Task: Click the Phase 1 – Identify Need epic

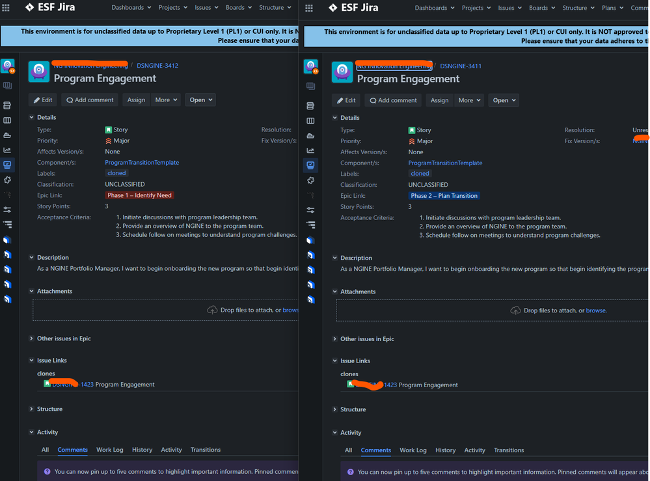Action: click(x=139, y=195)
